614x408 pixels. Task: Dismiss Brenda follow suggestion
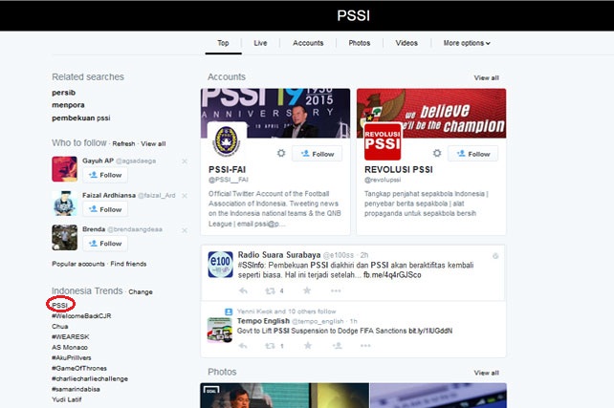pos(185,230)
